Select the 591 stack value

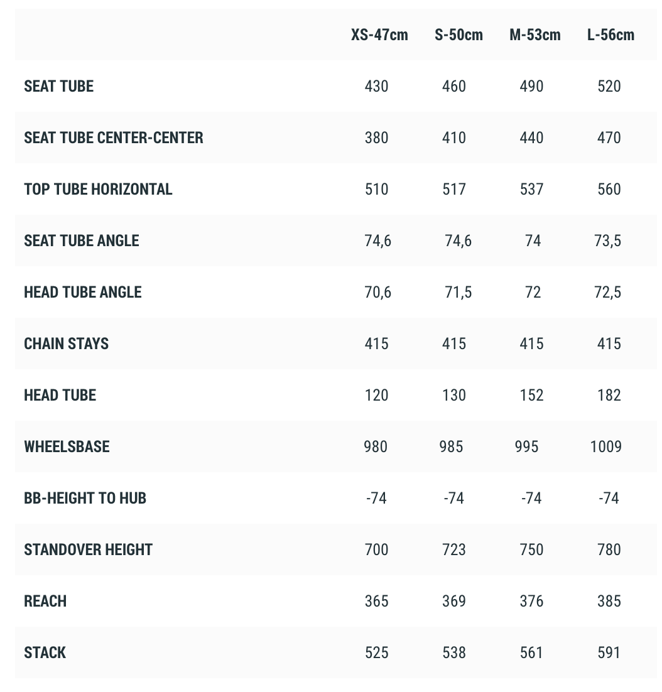point(609,652)
